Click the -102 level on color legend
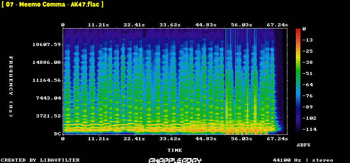The height and width of the screenshot is (163, 350). [309, 118]
